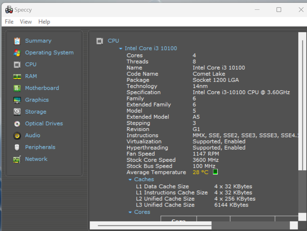Select the '6144 KBytes' L3 cache value
307x231 pixels.
(x=232, y=205)
